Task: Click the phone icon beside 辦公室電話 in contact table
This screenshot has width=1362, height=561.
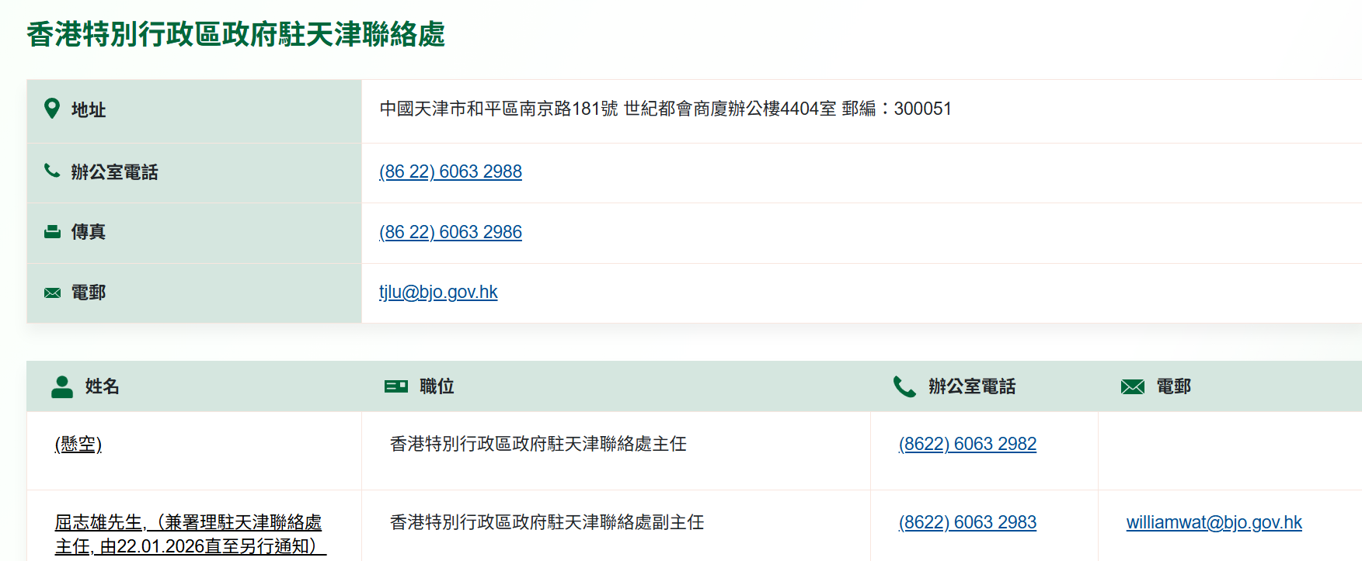Action: (52, 171)
